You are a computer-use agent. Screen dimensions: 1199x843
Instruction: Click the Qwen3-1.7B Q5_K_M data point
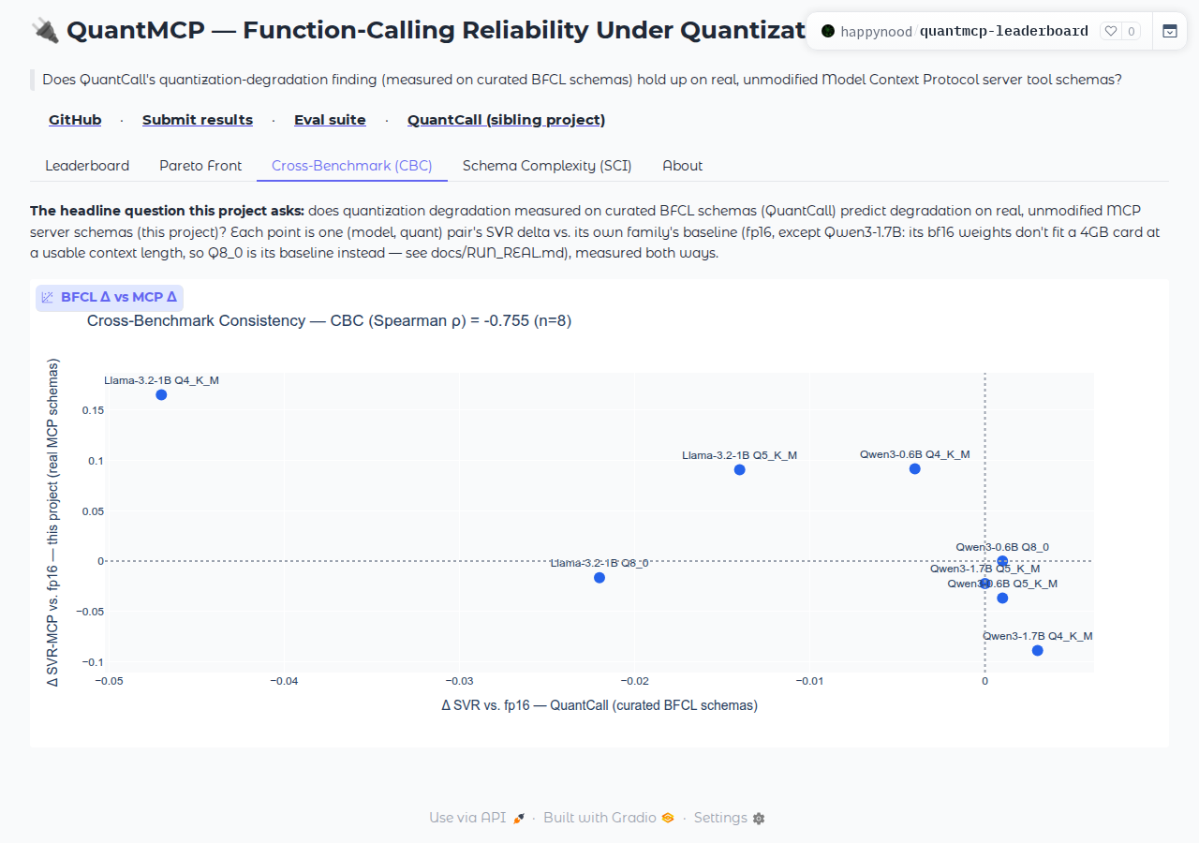tap(984, 584)
